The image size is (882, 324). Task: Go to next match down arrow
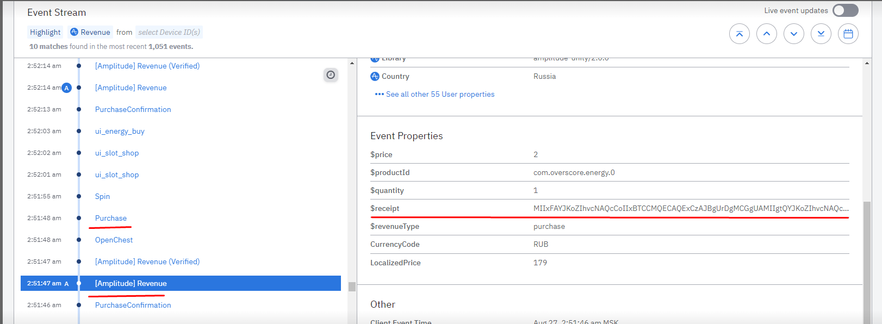click(x=794, y=34)
